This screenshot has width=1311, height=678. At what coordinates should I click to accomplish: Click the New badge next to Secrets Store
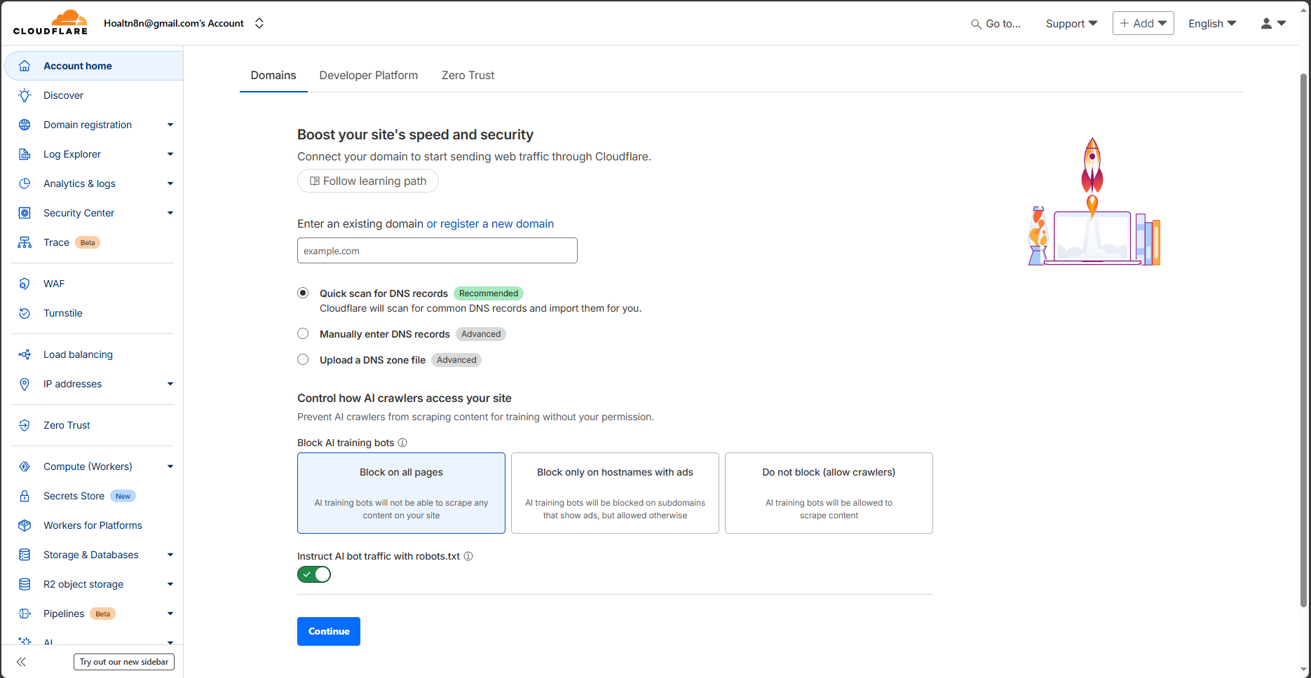[123, 496]
